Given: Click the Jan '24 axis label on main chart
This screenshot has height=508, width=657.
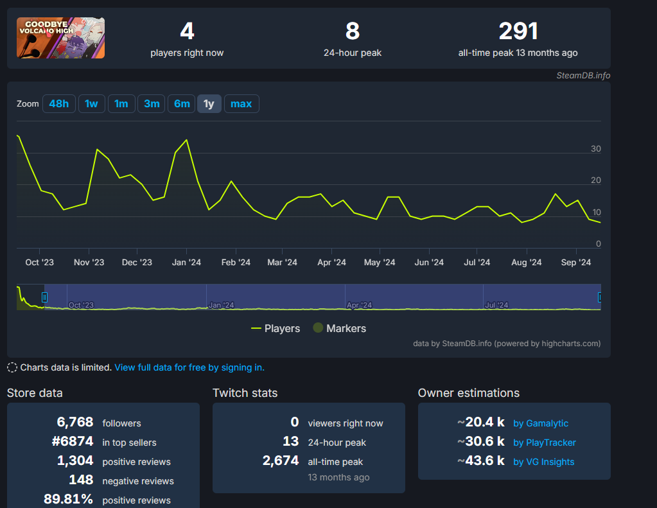Looking at the screenshot, I should 186,263.
